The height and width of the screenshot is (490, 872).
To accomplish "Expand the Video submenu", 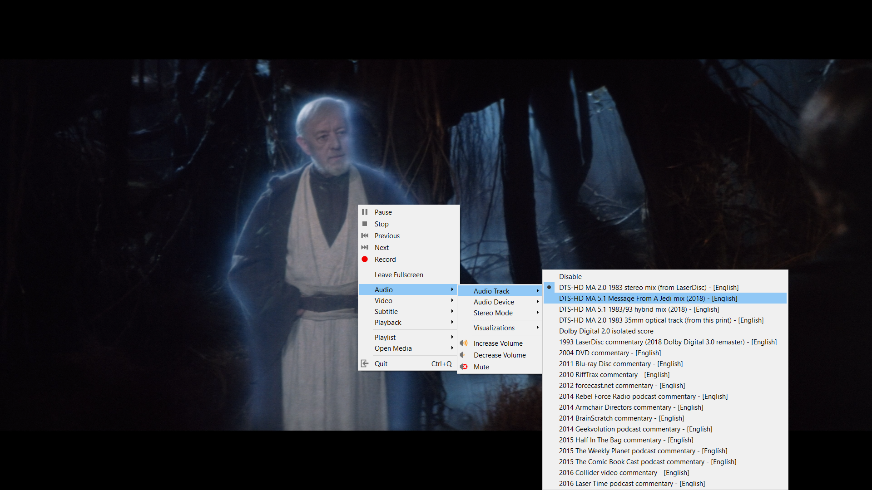I will point(408,300).
